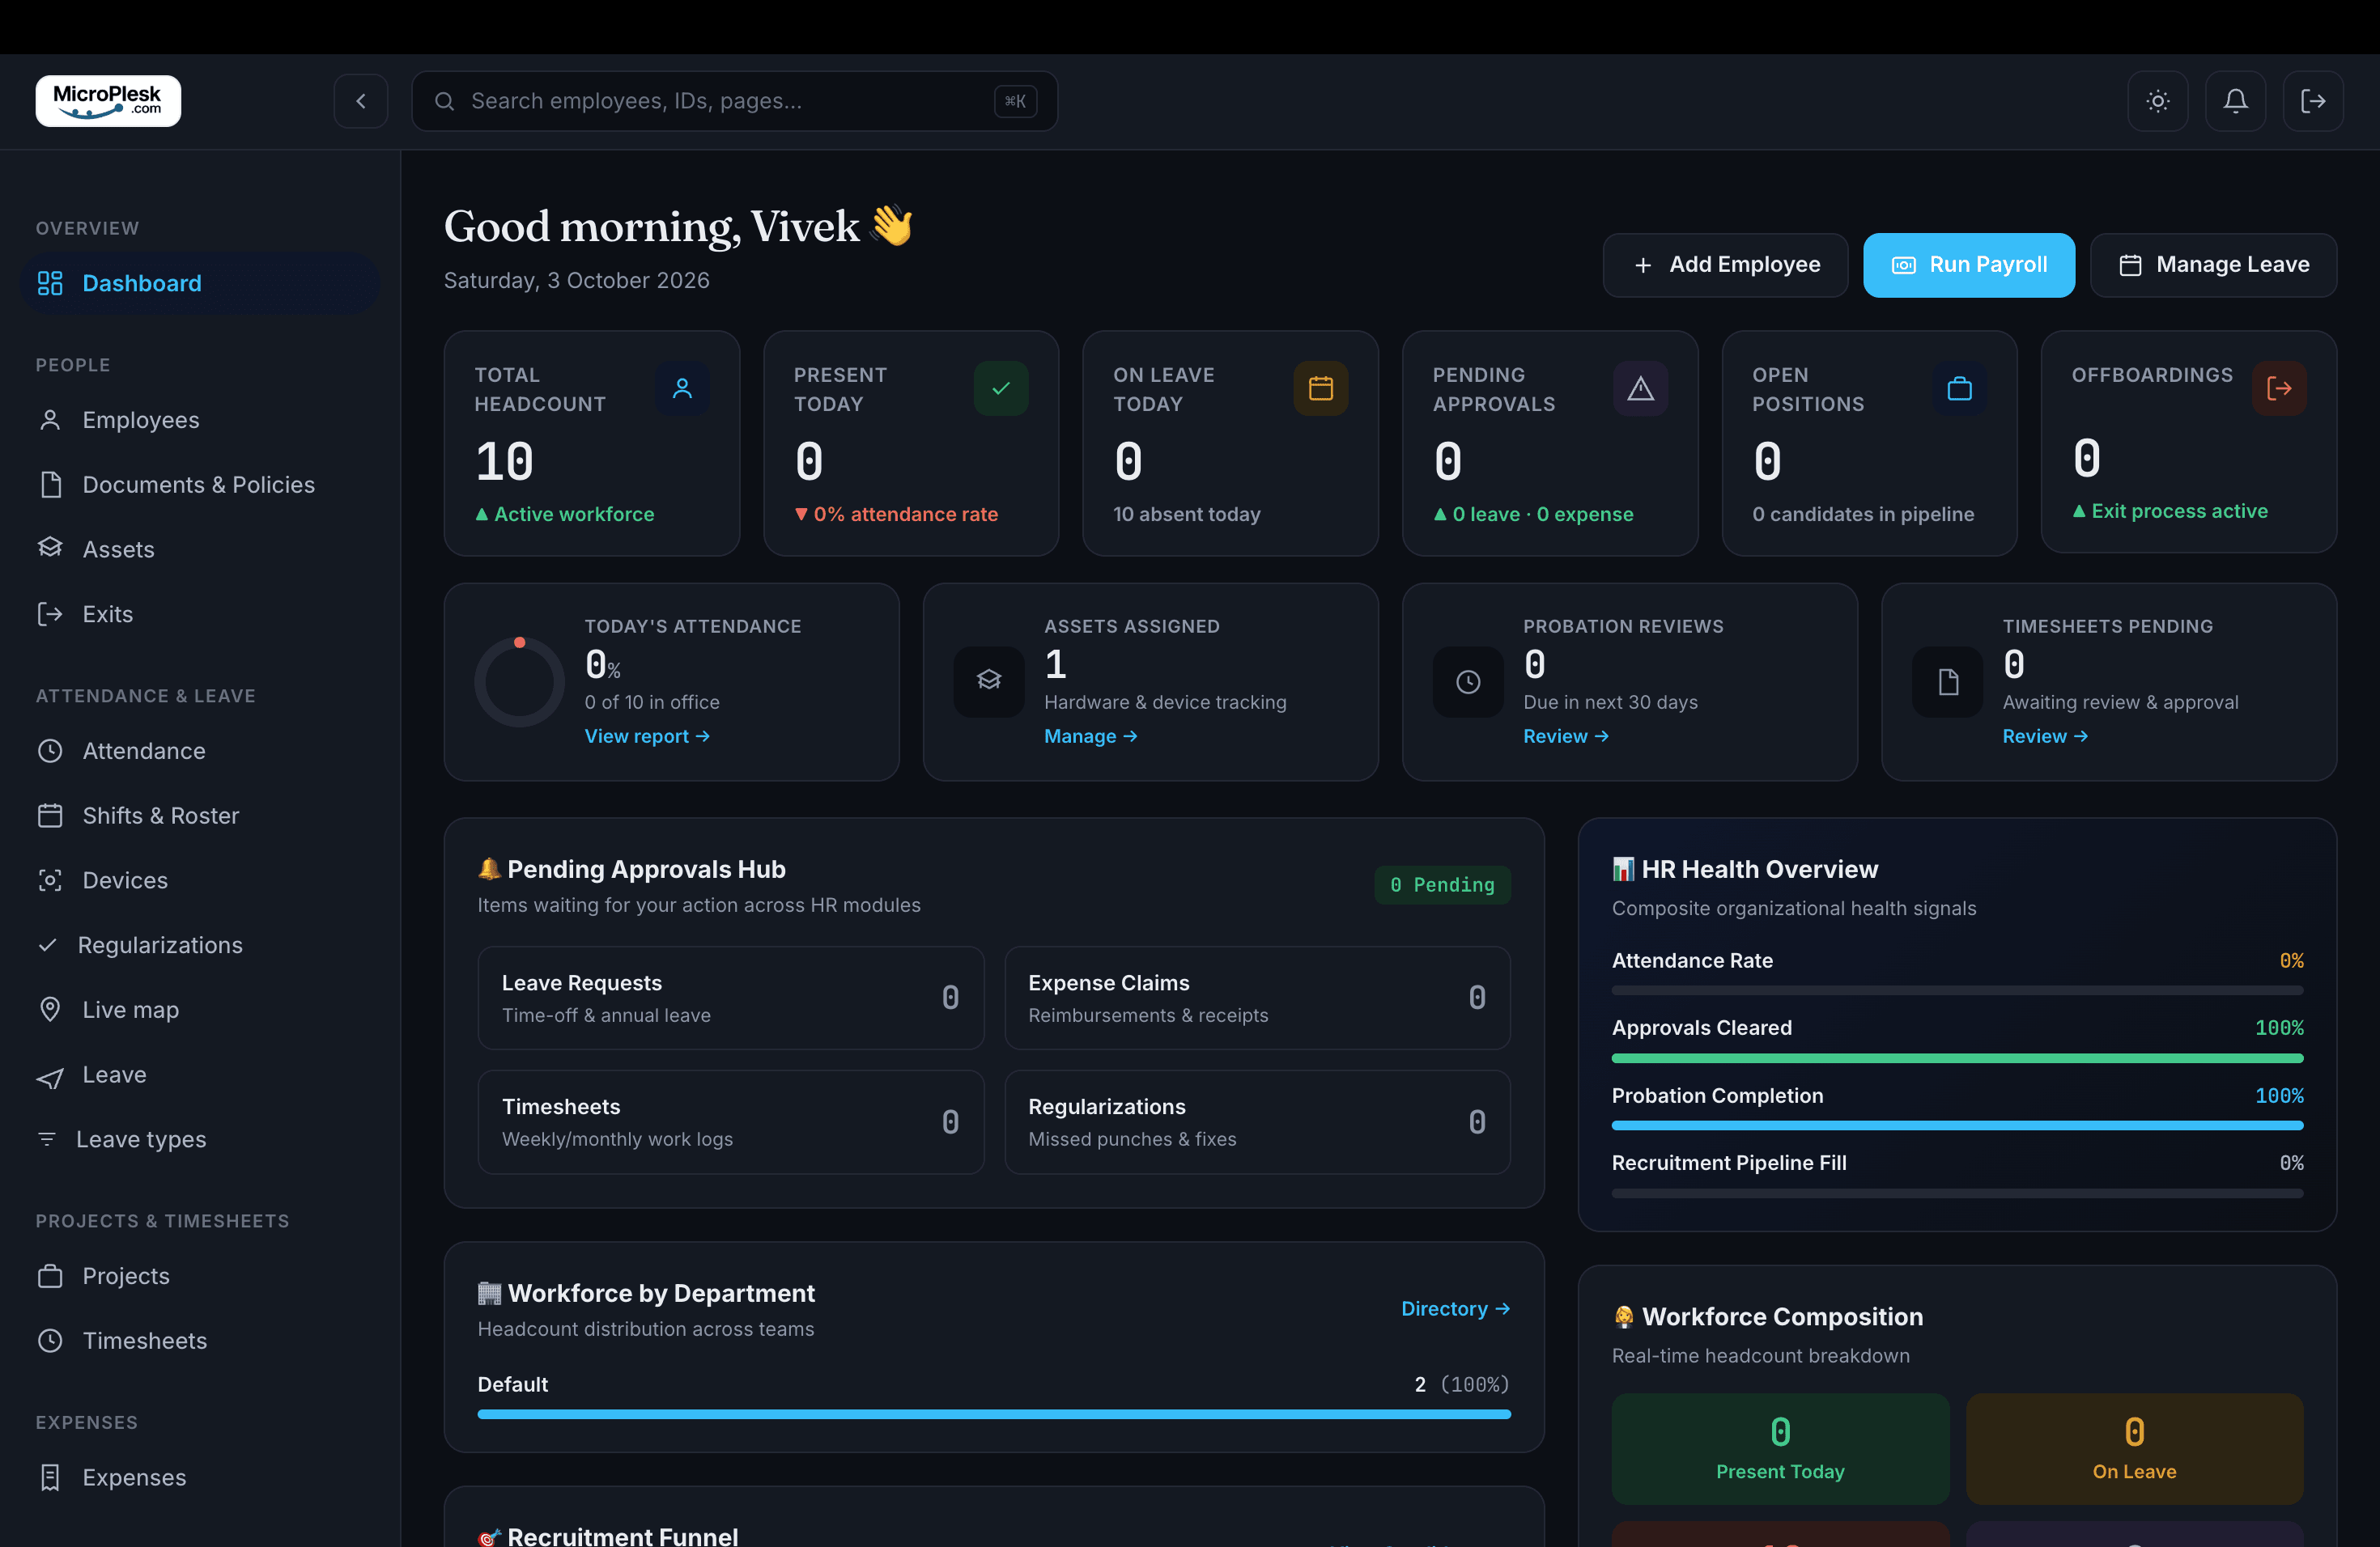Click the Open Positions briefcase icon
The image size is (2380, 1547).
click(x=1960, y=388)
